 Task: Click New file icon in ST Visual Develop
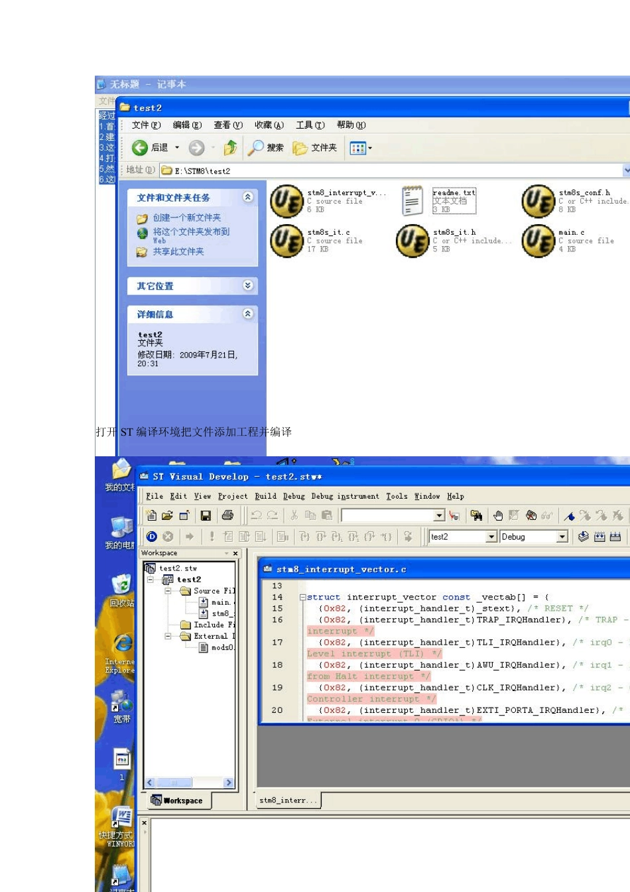click(x=151, y=515)
